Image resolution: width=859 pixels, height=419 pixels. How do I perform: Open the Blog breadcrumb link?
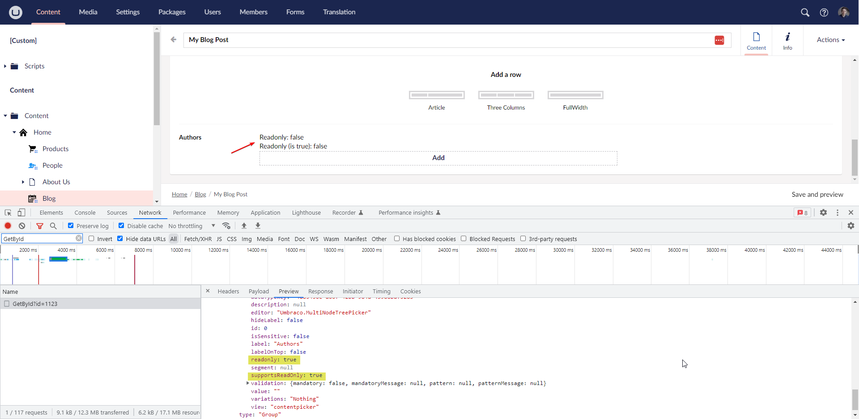coord(200,194)
